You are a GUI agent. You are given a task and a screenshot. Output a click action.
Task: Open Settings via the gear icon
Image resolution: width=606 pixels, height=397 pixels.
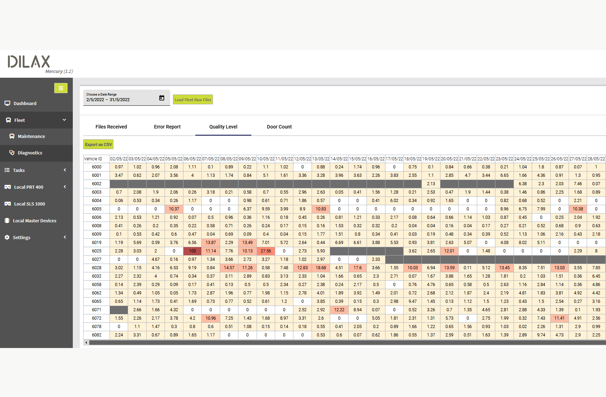7,237
